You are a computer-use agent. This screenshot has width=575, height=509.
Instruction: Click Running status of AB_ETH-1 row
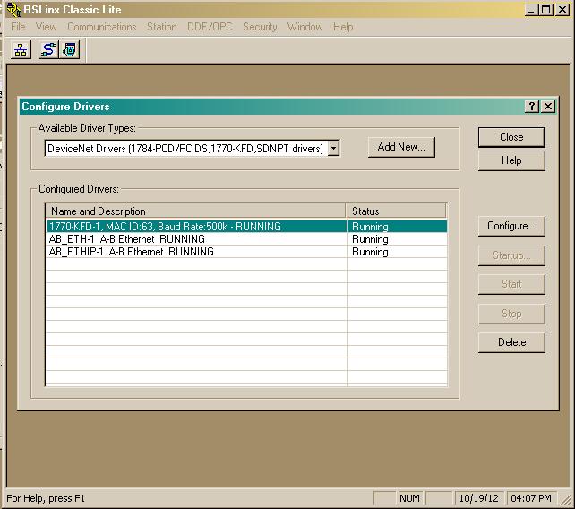tap(370, 239)
